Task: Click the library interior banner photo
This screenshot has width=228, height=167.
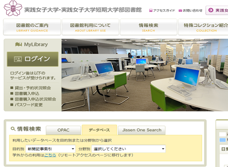Action: (x=145, y=75)
